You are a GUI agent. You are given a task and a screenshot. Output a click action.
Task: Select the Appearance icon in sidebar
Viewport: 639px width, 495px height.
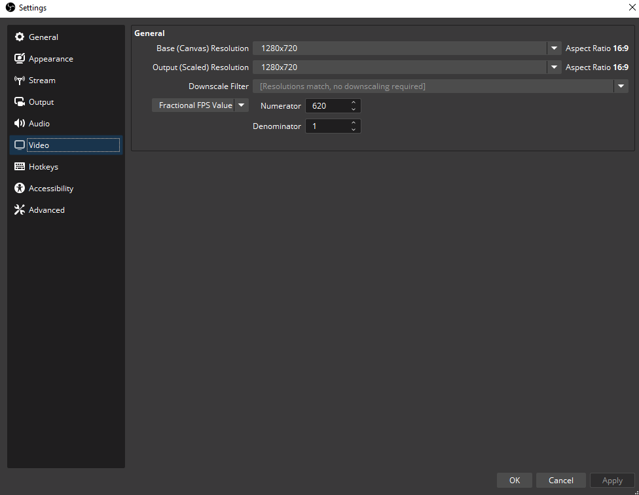coord(20,59)
